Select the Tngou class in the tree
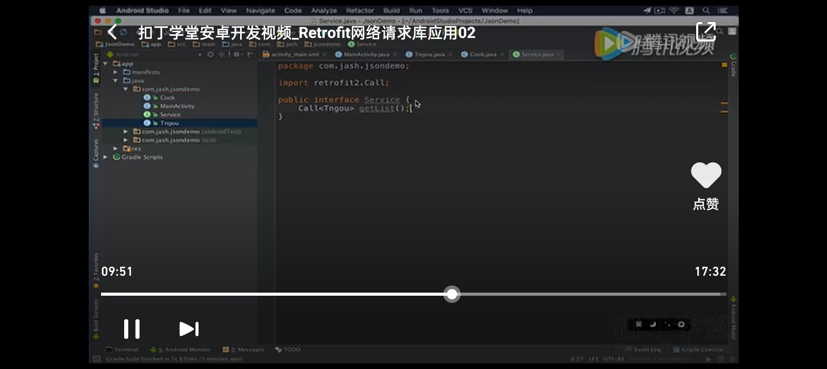Screen dimensions: 827x369 tap(169, 123)
